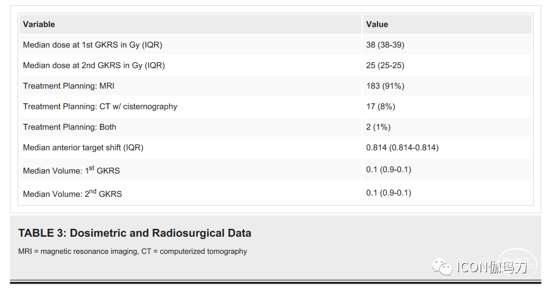Select the Median anterior target shift label
The width and height of the screenshot is (545, 291).
83,148
